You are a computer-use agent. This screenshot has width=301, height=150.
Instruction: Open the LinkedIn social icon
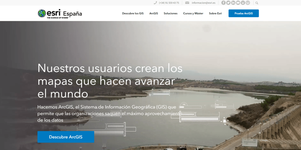[233, 3]
